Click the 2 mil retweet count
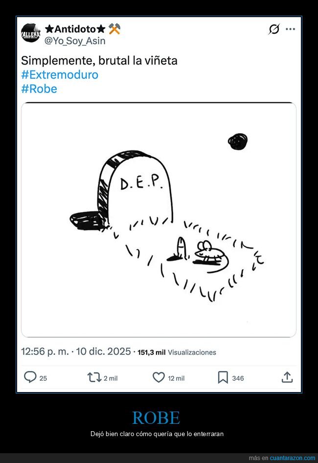Image resolution: width=318 pixels, height=463 pixels. [111, 378]
